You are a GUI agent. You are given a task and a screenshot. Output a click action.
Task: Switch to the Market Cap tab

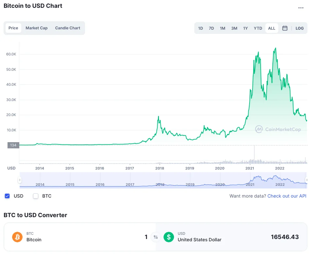(37, 28)
